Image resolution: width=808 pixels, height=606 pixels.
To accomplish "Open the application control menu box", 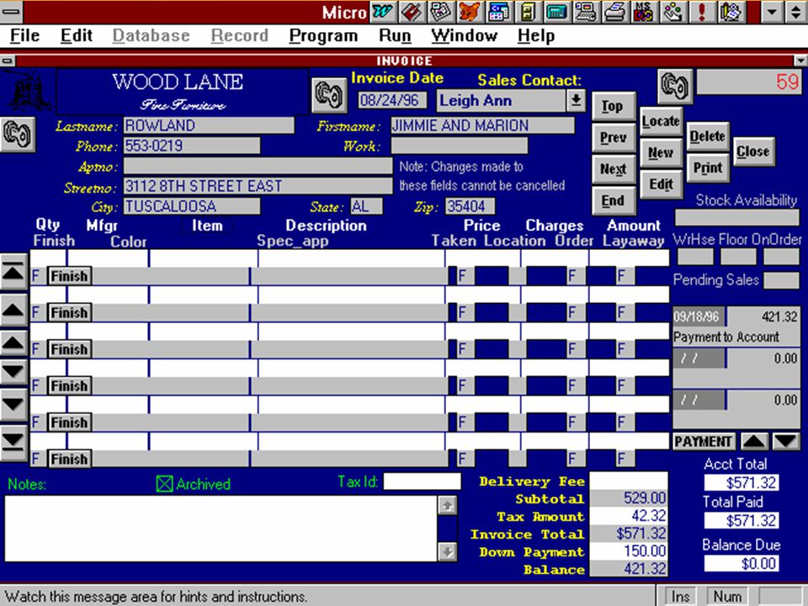I will (x=11, y=11).
